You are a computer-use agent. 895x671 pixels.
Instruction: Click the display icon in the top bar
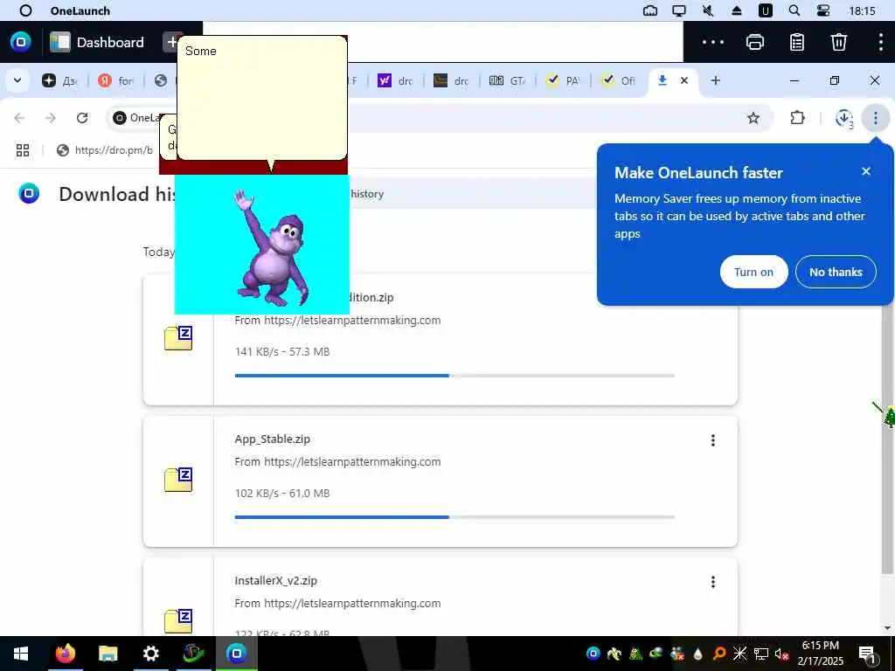point(678,10)
